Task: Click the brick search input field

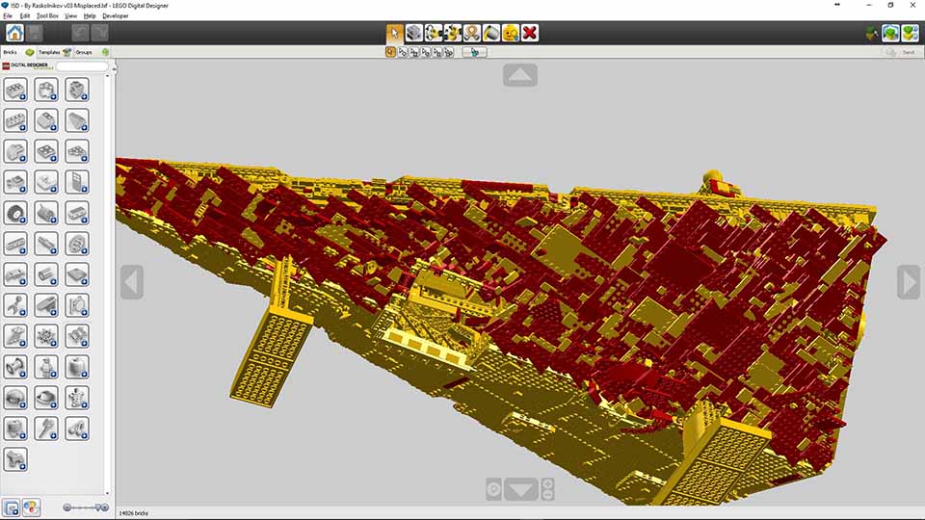Action: click(x=82, y=66)
